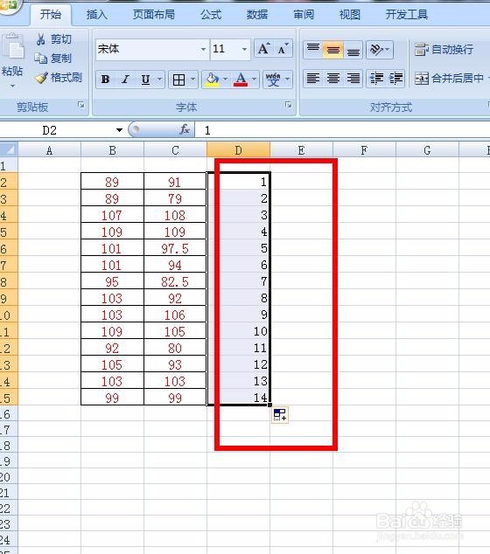This screenshot has width=490, height=554.
Task: Align text to bottom of cell
Action: 353,50
